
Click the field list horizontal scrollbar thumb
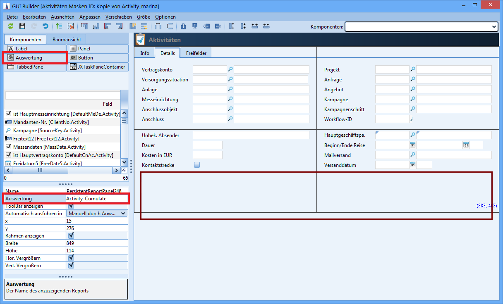tap(40, 170)
